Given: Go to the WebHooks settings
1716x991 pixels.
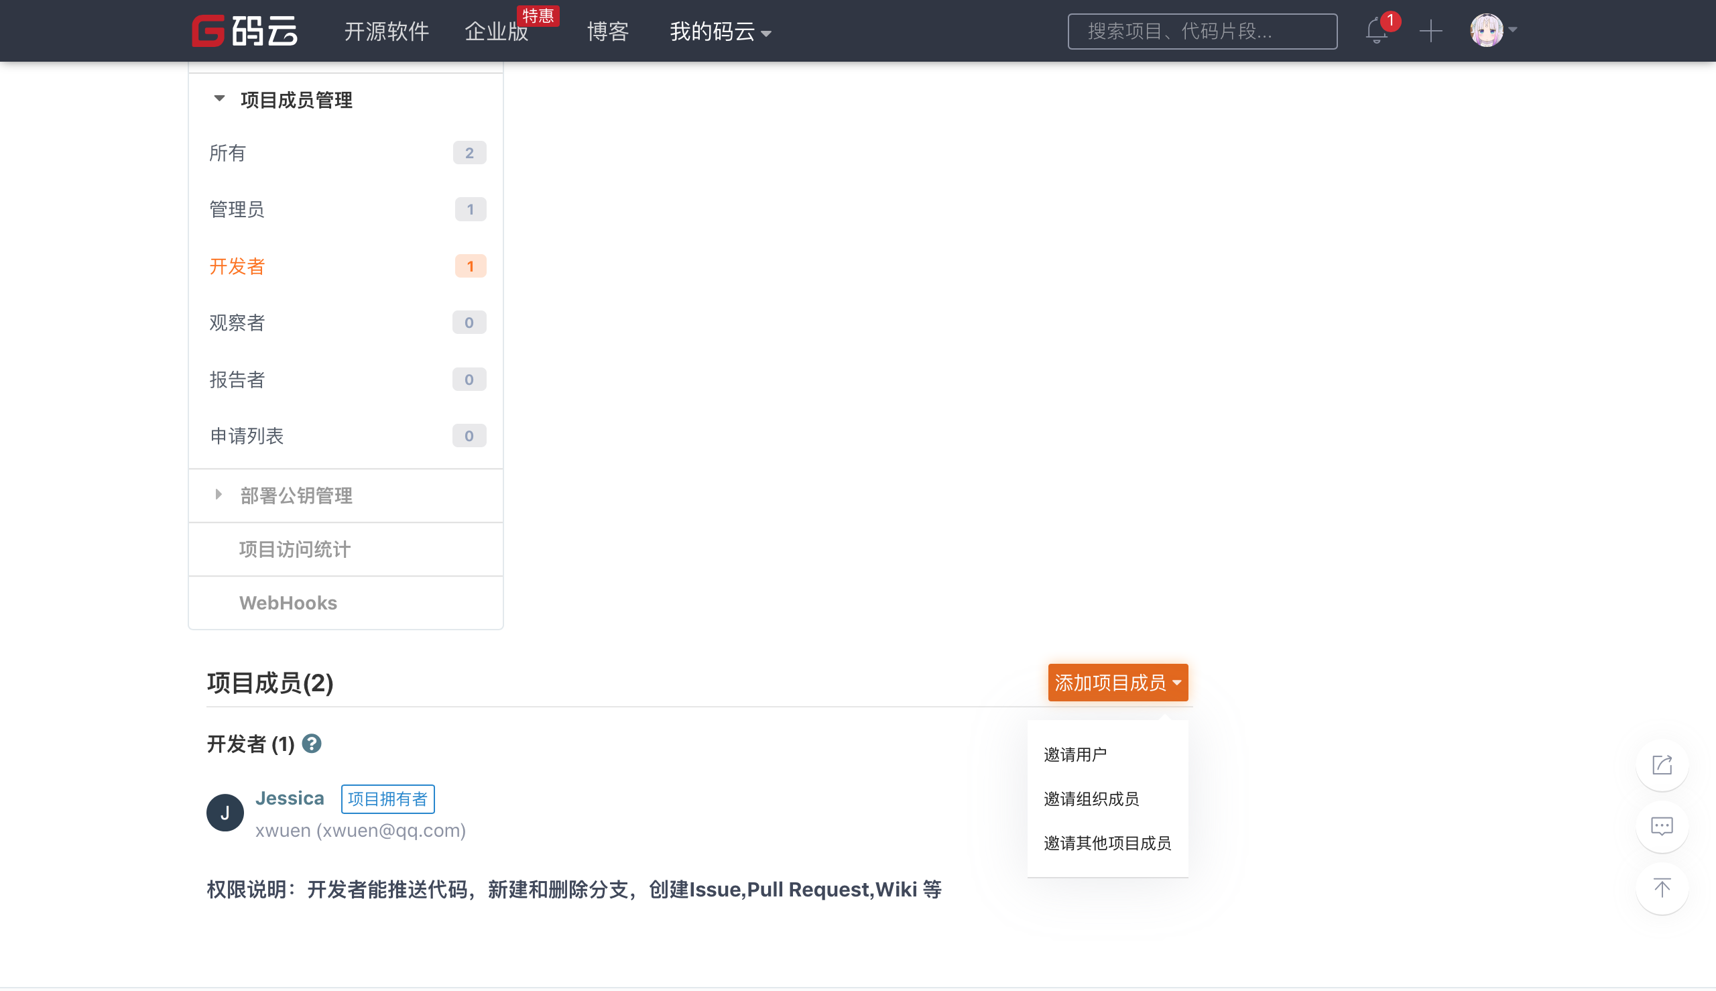Looking at the screenshot, I should [x=288, y=603].
